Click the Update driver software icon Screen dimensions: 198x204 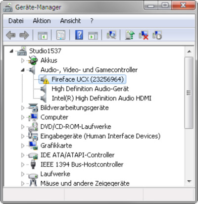[130, 35]
